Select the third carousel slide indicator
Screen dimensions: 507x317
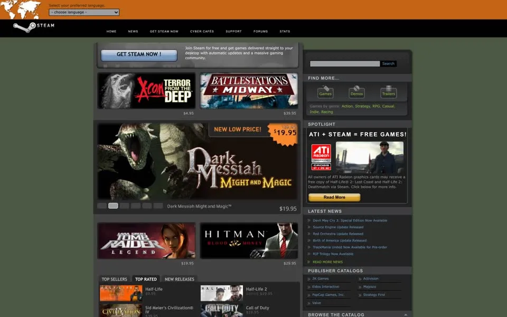click(125, 206)
